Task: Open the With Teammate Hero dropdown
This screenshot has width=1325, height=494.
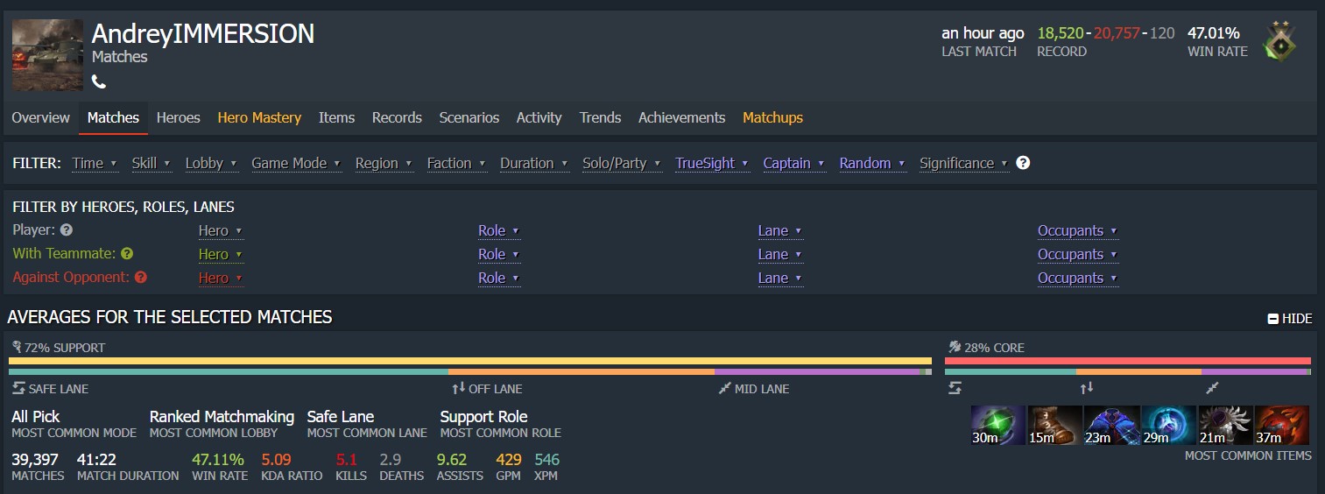Action: point(221,254)
